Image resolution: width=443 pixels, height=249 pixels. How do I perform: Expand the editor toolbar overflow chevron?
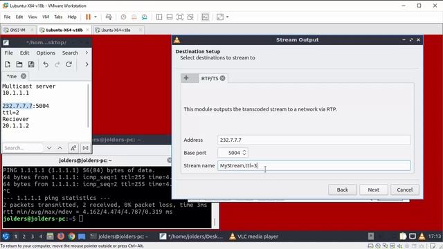point(87,64)
